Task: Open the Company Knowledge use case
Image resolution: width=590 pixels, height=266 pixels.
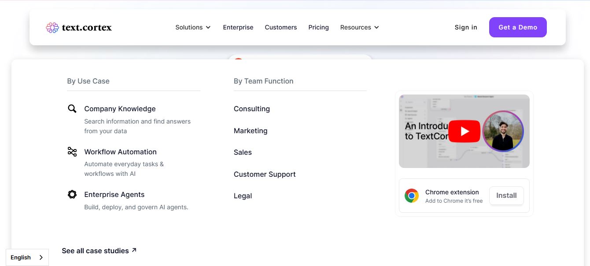Action: [x=120, y=109]
